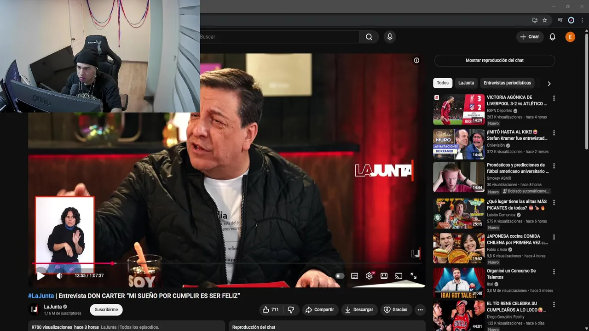The width and height of the screenshot is (589, 331).
Task: Click the Chilevisión channel name
Action: (497, 145)
